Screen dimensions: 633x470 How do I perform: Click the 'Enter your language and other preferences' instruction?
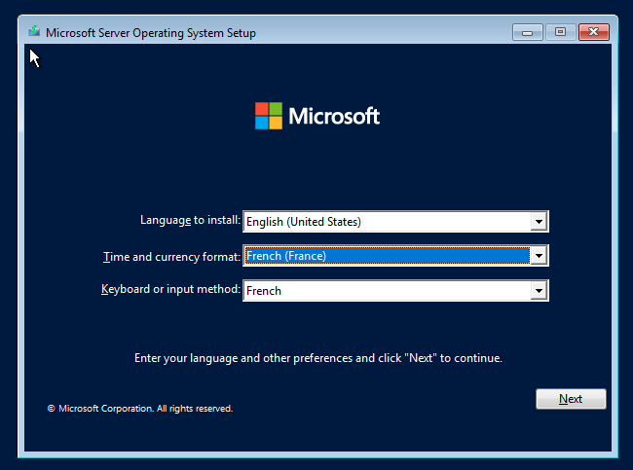(318, 358)
